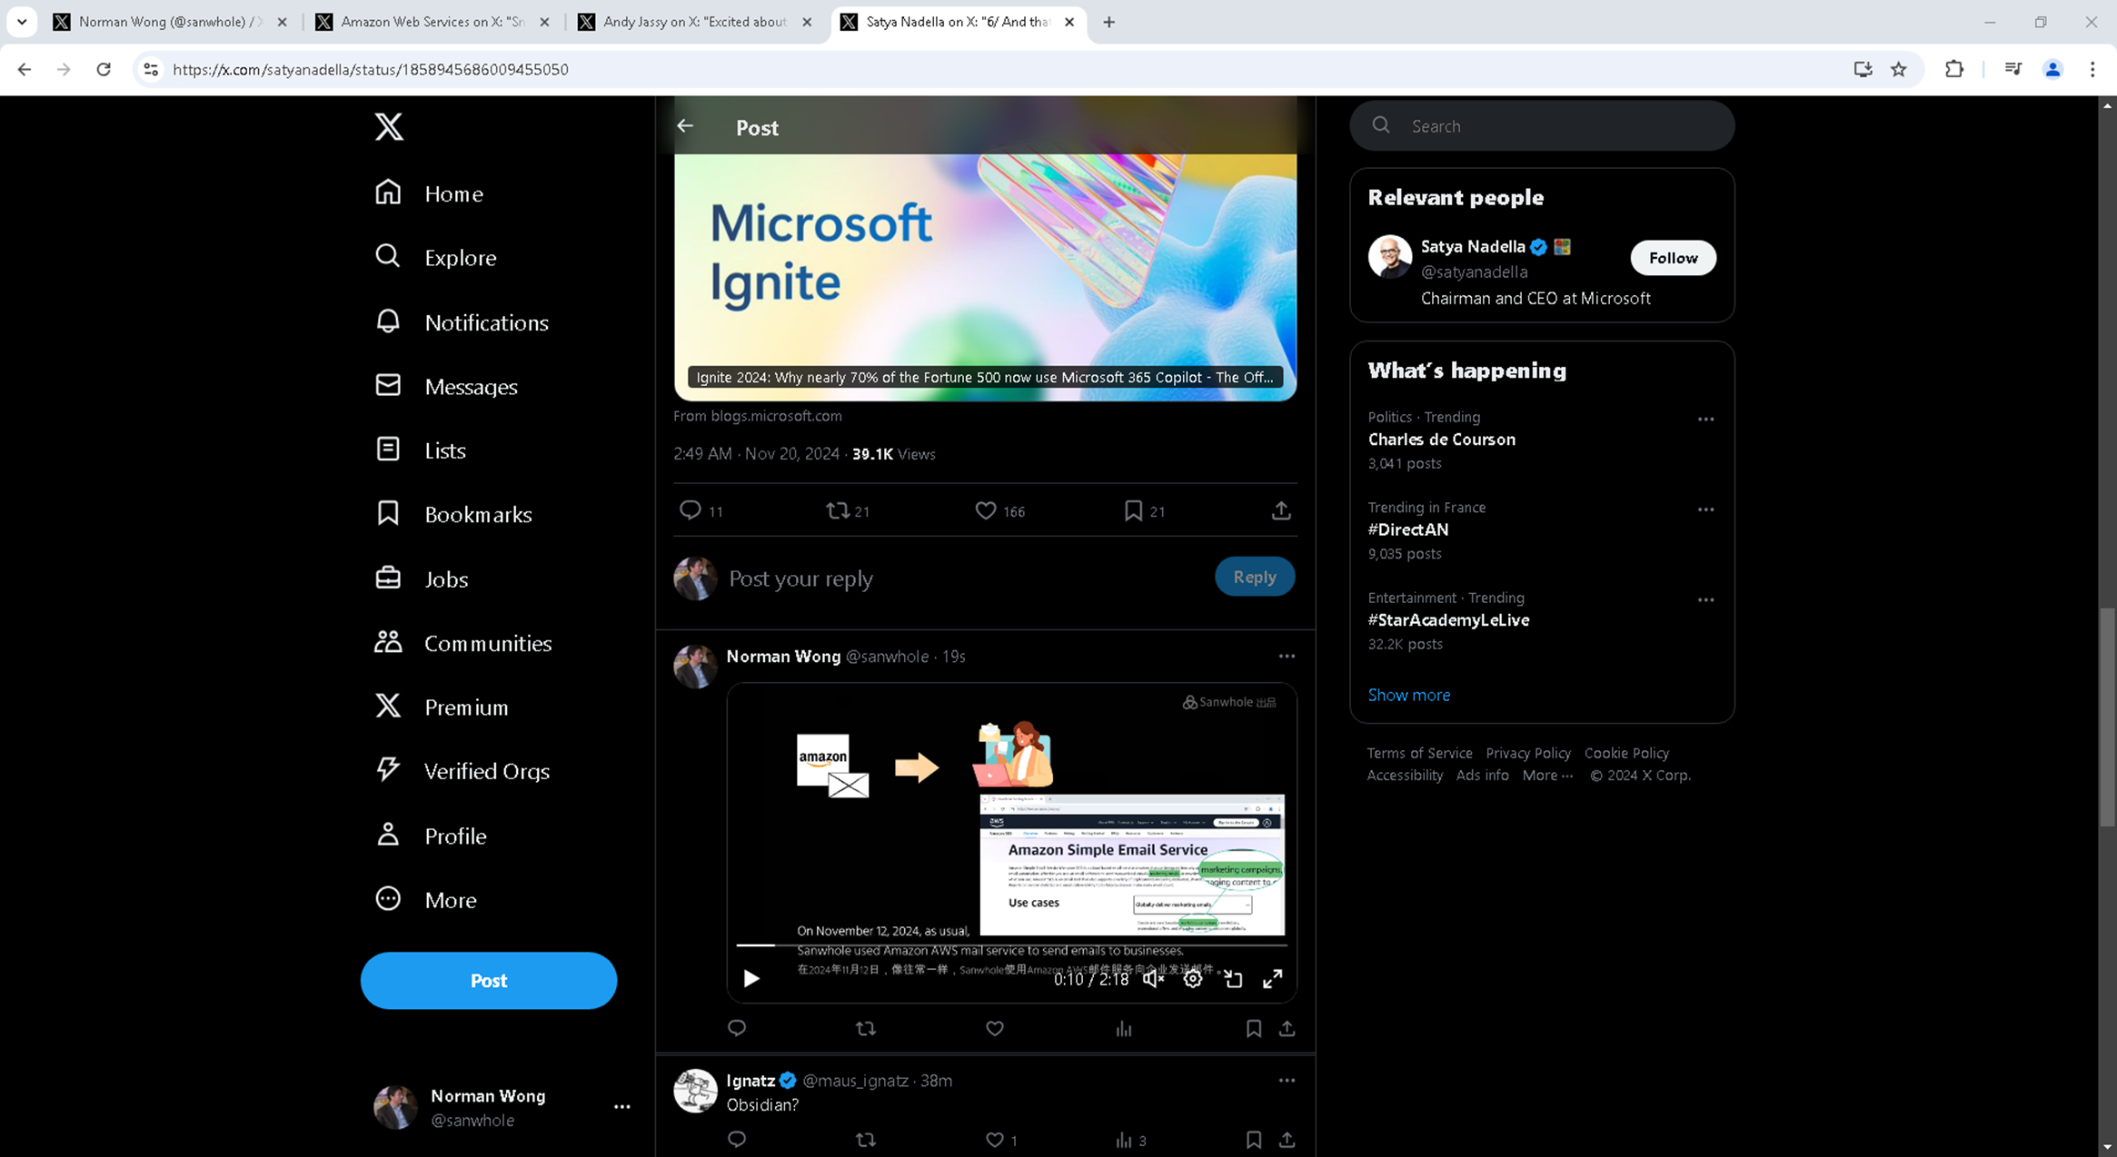Viewport: 2117px width, 1157px height.
Task: Open Messages in sidebar
Action: 446,386
